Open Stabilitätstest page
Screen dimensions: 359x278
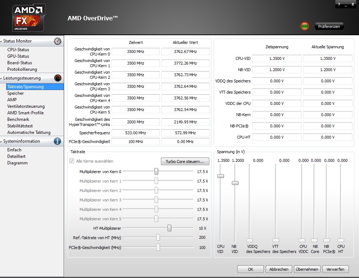click(x=20, y=126)
